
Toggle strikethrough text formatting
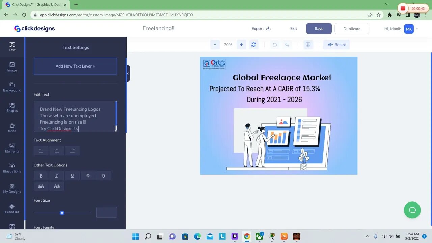88,176
